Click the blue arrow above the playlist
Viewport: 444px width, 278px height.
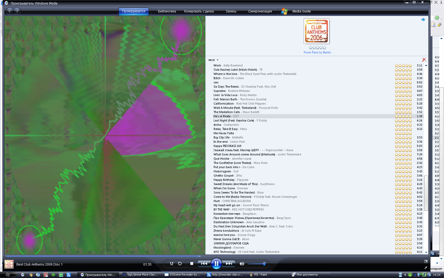point(423,20)
